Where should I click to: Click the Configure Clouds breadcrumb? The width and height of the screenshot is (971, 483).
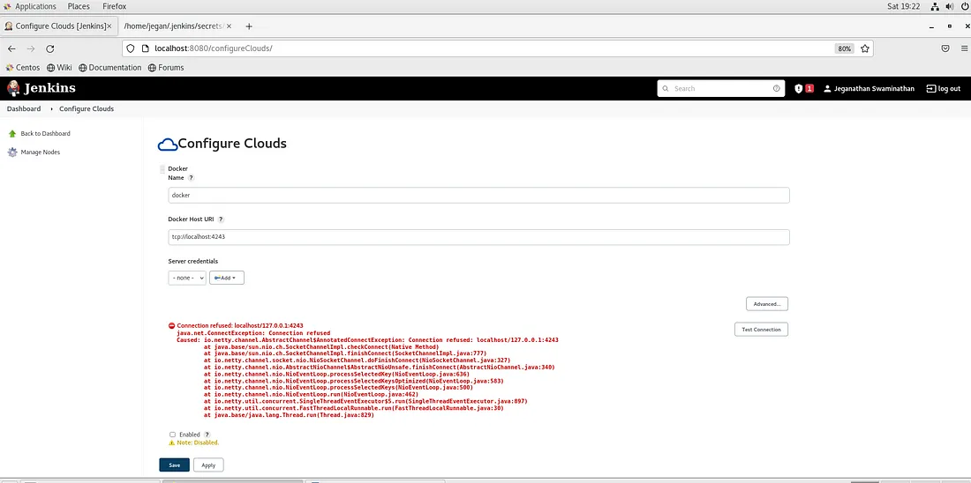pyautogui.click(x=87, y=108)
